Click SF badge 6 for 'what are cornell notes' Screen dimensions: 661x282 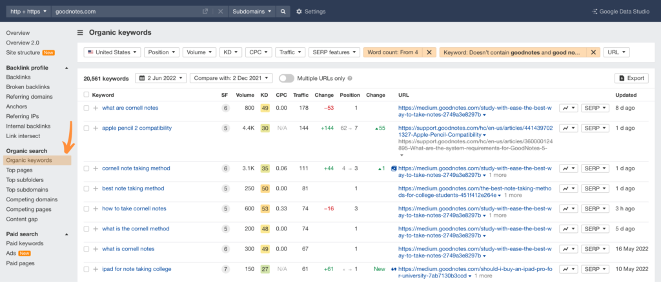pos(225,108)
